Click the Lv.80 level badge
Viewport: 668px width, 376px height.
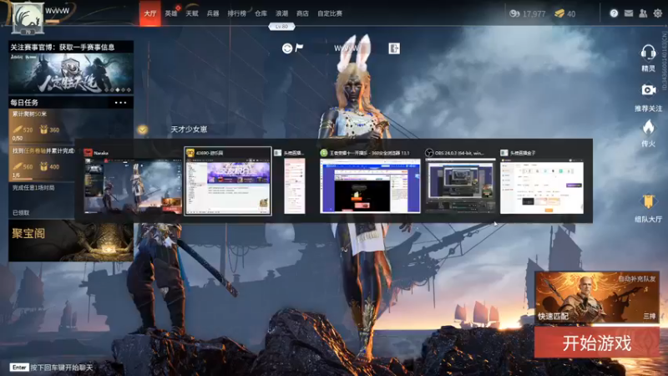click(281, 27)
